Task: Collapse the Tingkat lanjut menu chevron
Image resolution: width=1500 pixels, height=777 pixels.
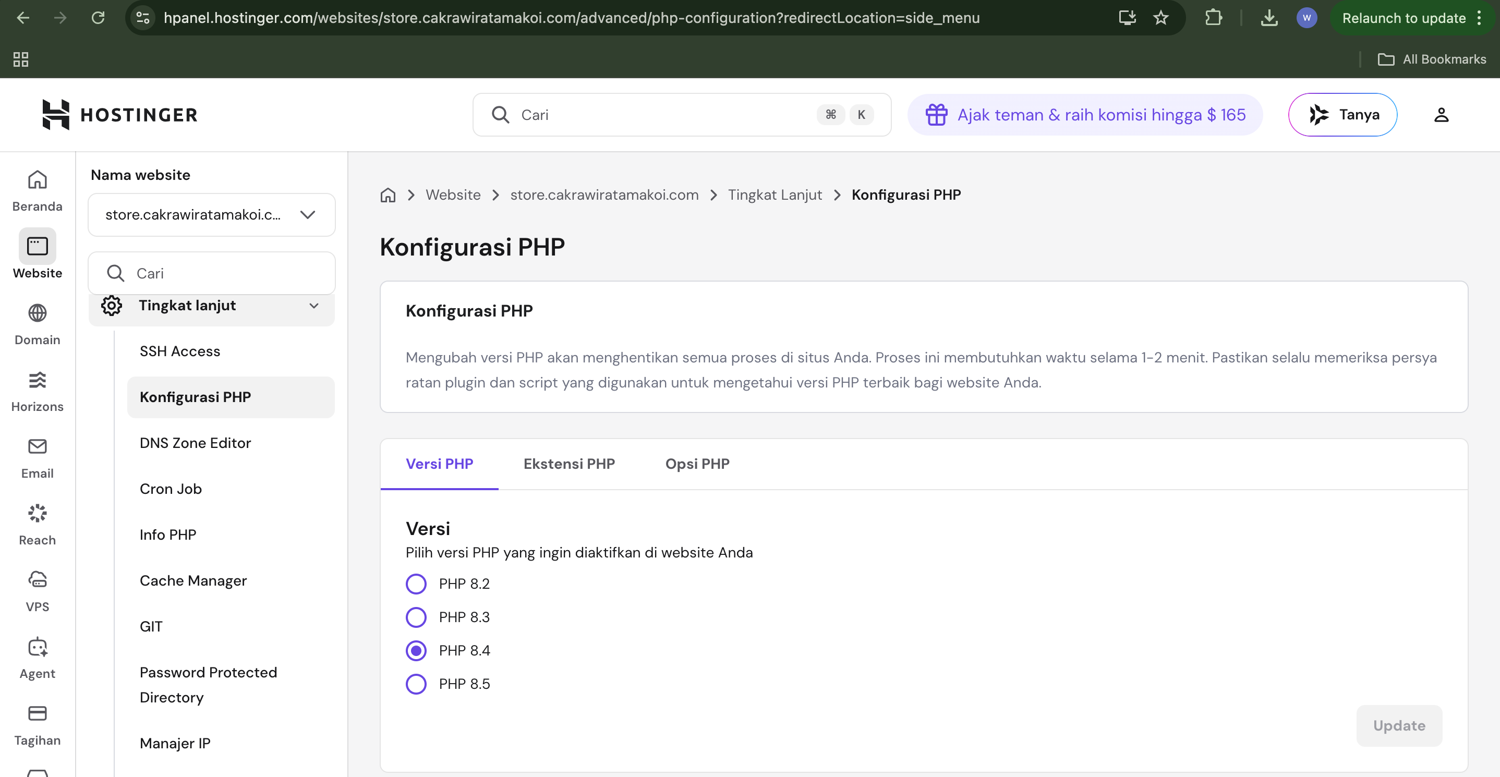Action: click(x=314, y=306)
